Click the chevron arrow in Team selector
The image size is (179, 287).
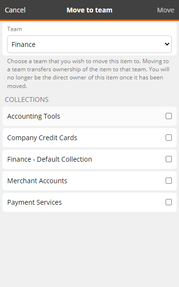click(167, 44)
